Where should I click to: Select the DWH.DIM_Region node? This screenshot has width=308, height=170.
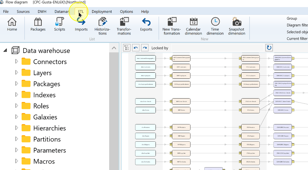tap(283, 136)
